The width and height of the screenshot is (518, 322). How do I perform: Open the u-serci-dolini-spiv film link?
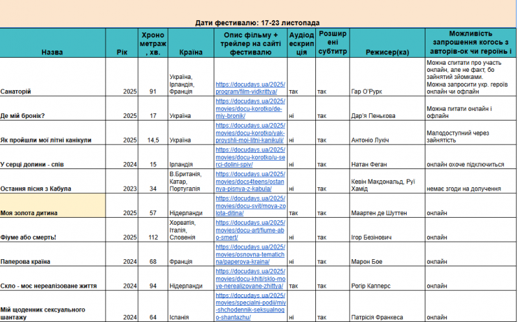(x=250, y=157)
